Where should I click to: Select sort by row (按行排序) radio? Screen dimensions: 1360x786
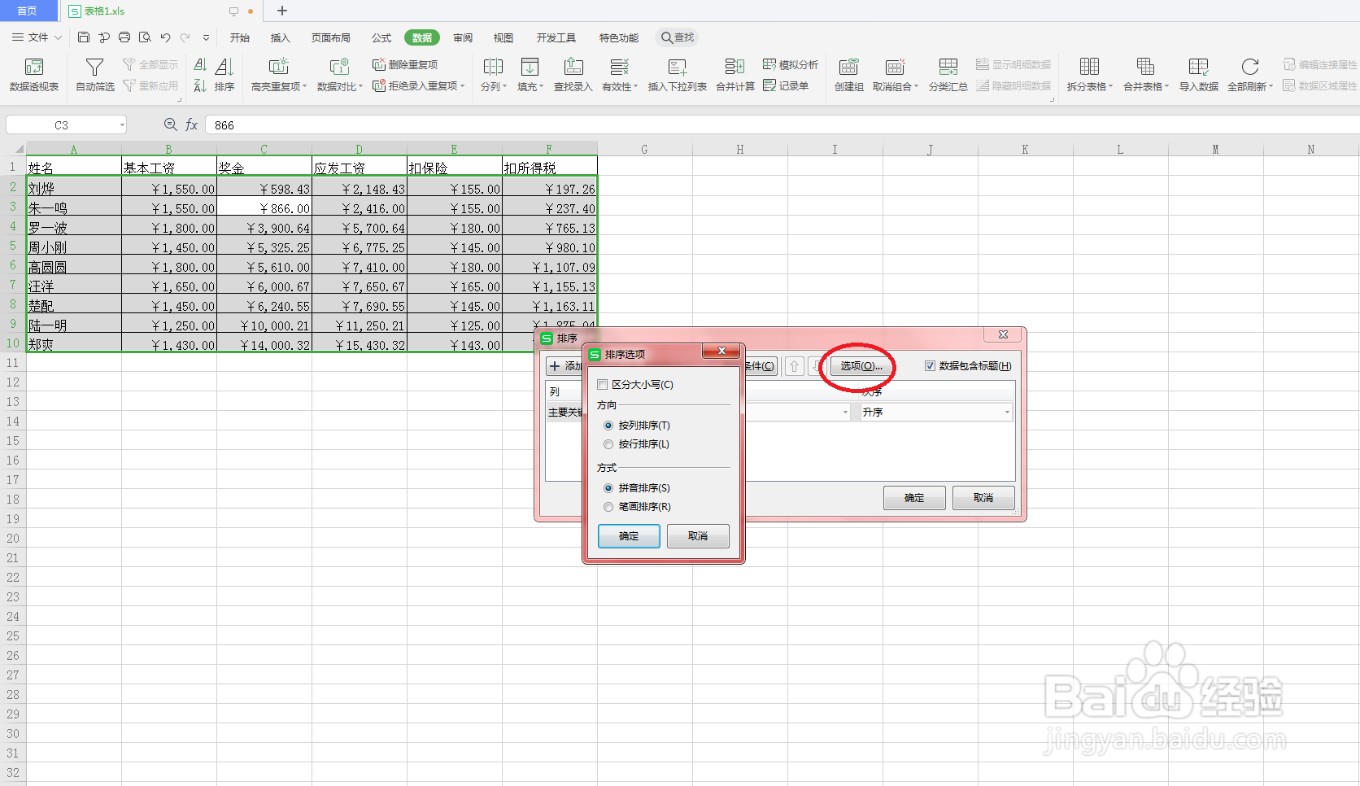[608, 444]
